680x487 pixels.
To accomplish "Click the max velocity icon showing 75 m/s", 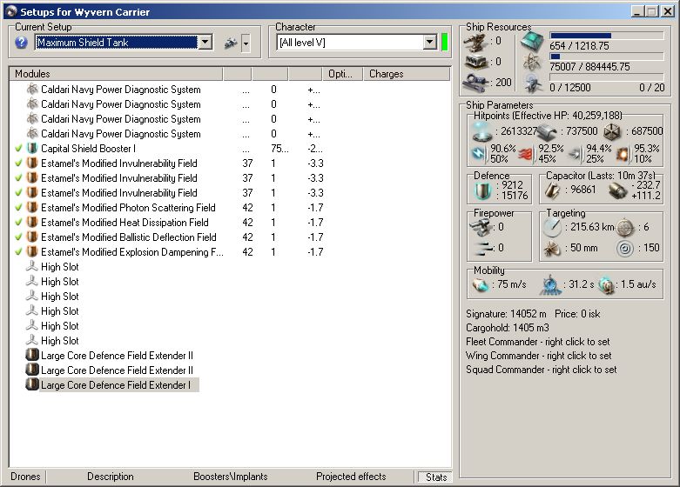I will click(x=480, y=285).
